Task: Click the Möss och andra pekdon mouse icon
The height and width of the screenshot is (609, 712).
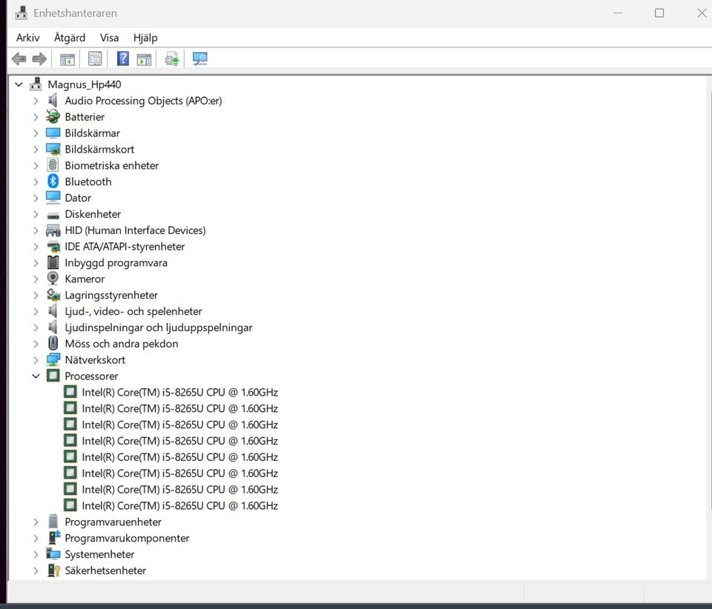Action: 53,343
